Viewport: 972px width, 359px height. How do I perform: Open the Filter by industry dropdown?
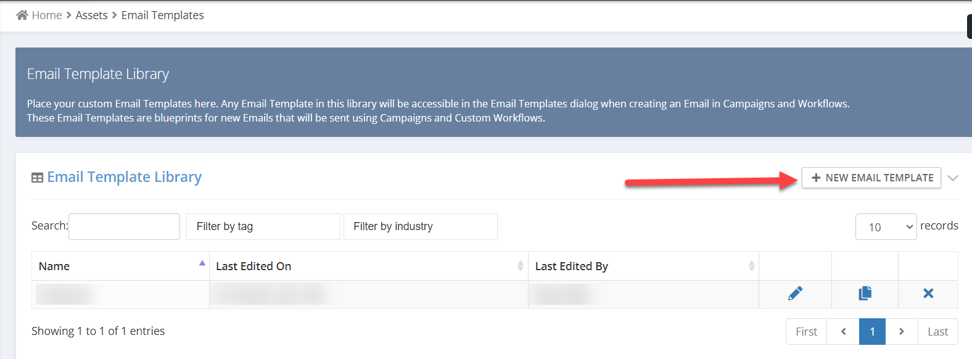tap(421, 226)
